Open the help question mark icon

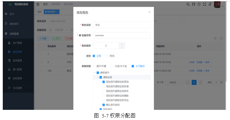[199, 4]
